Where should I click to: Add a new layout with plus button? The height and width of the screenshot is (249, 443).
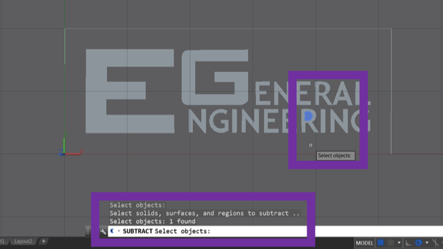(x=43, y=241)
